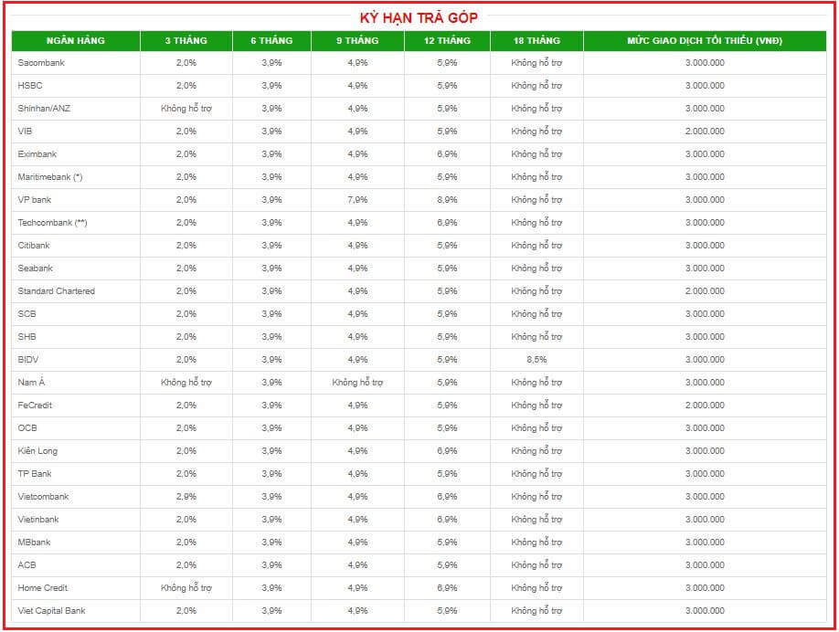Click the 6 THÁNG column header
Viewport: 839px width, 632px height.
pyautogui.click(x=271, y=40)
